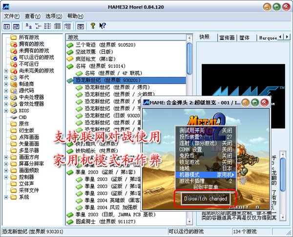Switch to list view button
Image resolution: width=293 pixels, height=237 pixels.
click(x=48, y=26)
